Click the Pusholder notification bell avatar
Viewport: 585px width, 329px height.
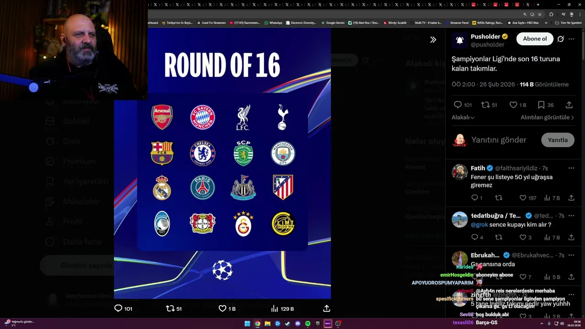click(x=460, y=40)
